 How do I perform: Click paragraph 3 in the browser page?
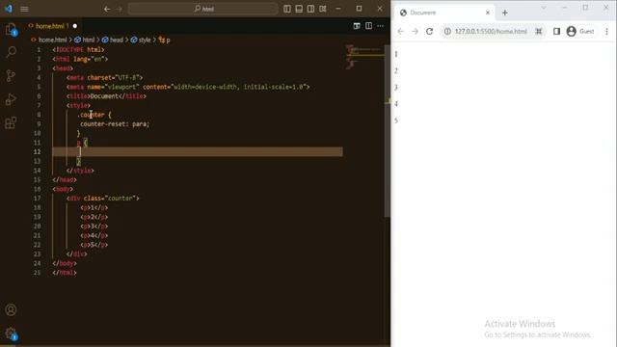[396, 88]
